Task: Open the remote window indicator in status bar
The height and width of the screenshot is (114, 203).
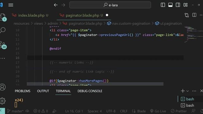Action: coord(2,111)
